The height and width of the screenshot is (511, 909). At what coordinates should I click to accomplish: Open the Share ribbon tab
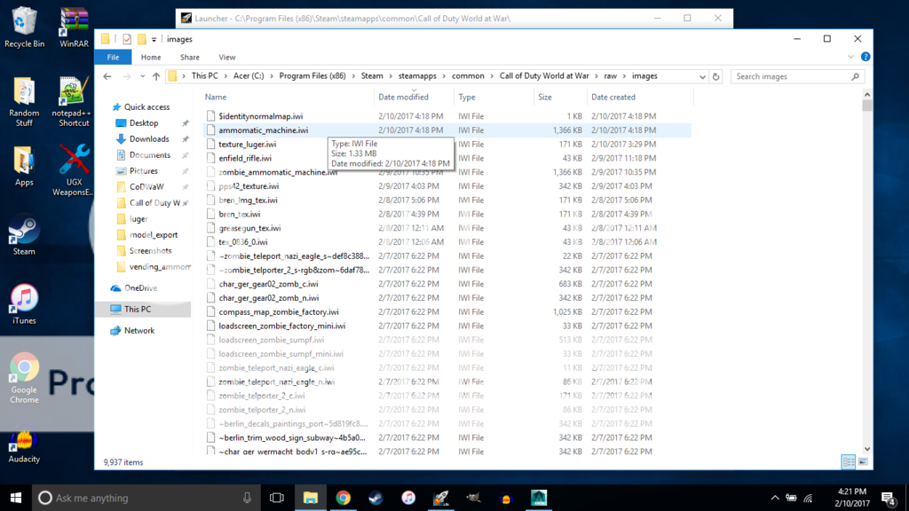(x=190, y=58)
